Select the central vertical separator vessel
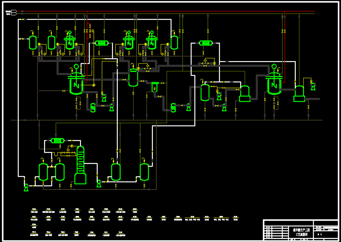 click(133, 78)
